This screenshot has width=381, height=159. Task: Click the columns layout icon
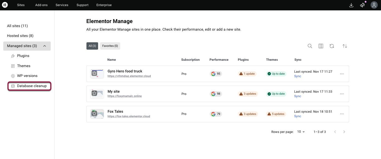[321, 46]
